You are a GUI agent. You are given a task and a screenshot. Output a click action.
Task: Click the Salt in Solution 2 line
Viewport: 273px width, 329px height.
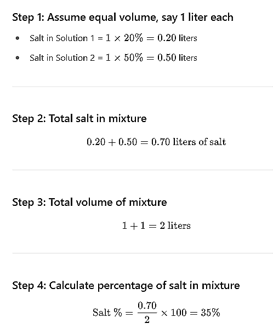113,57
